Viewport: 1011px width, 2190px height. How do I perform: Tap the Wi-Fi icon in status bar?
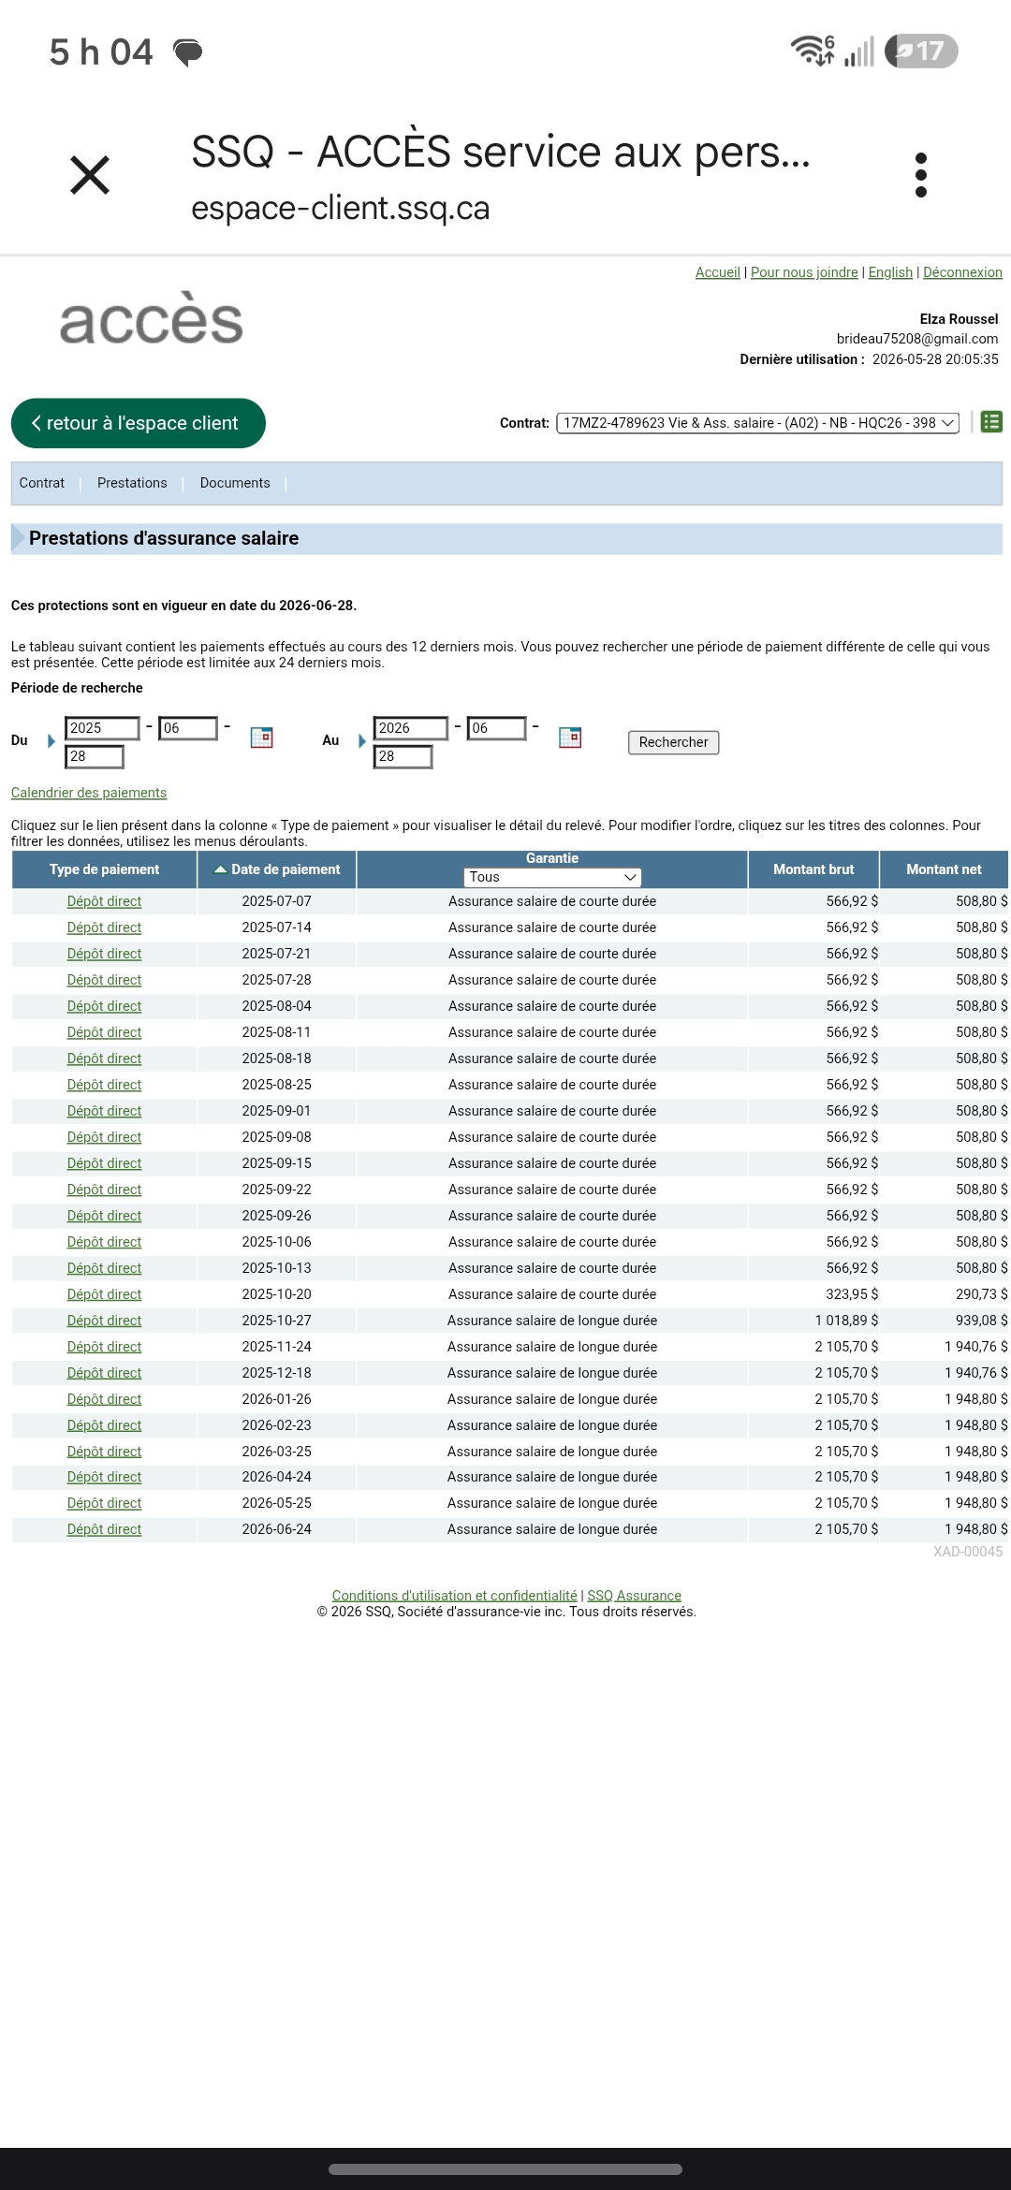click(813, 51)
